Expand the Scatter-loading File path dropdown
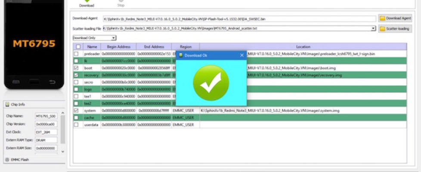This screenshot has width=421, height=172. [373, 28]
